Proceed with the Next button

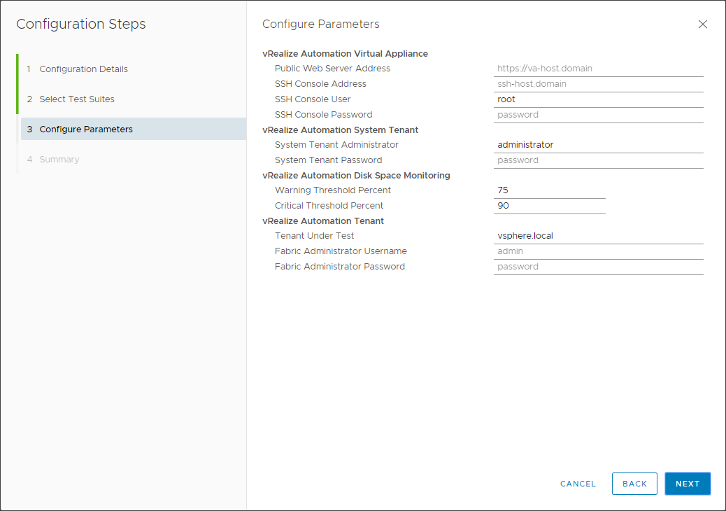[688, 484]
